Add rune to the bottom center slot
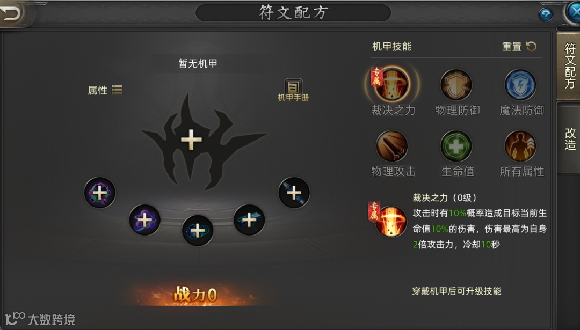Viewport: 580px width, 330px height. [198, 231]
